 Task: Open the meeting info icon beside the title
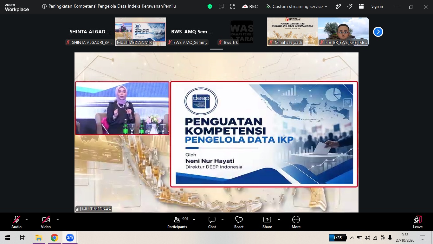(x=44, y=6)
